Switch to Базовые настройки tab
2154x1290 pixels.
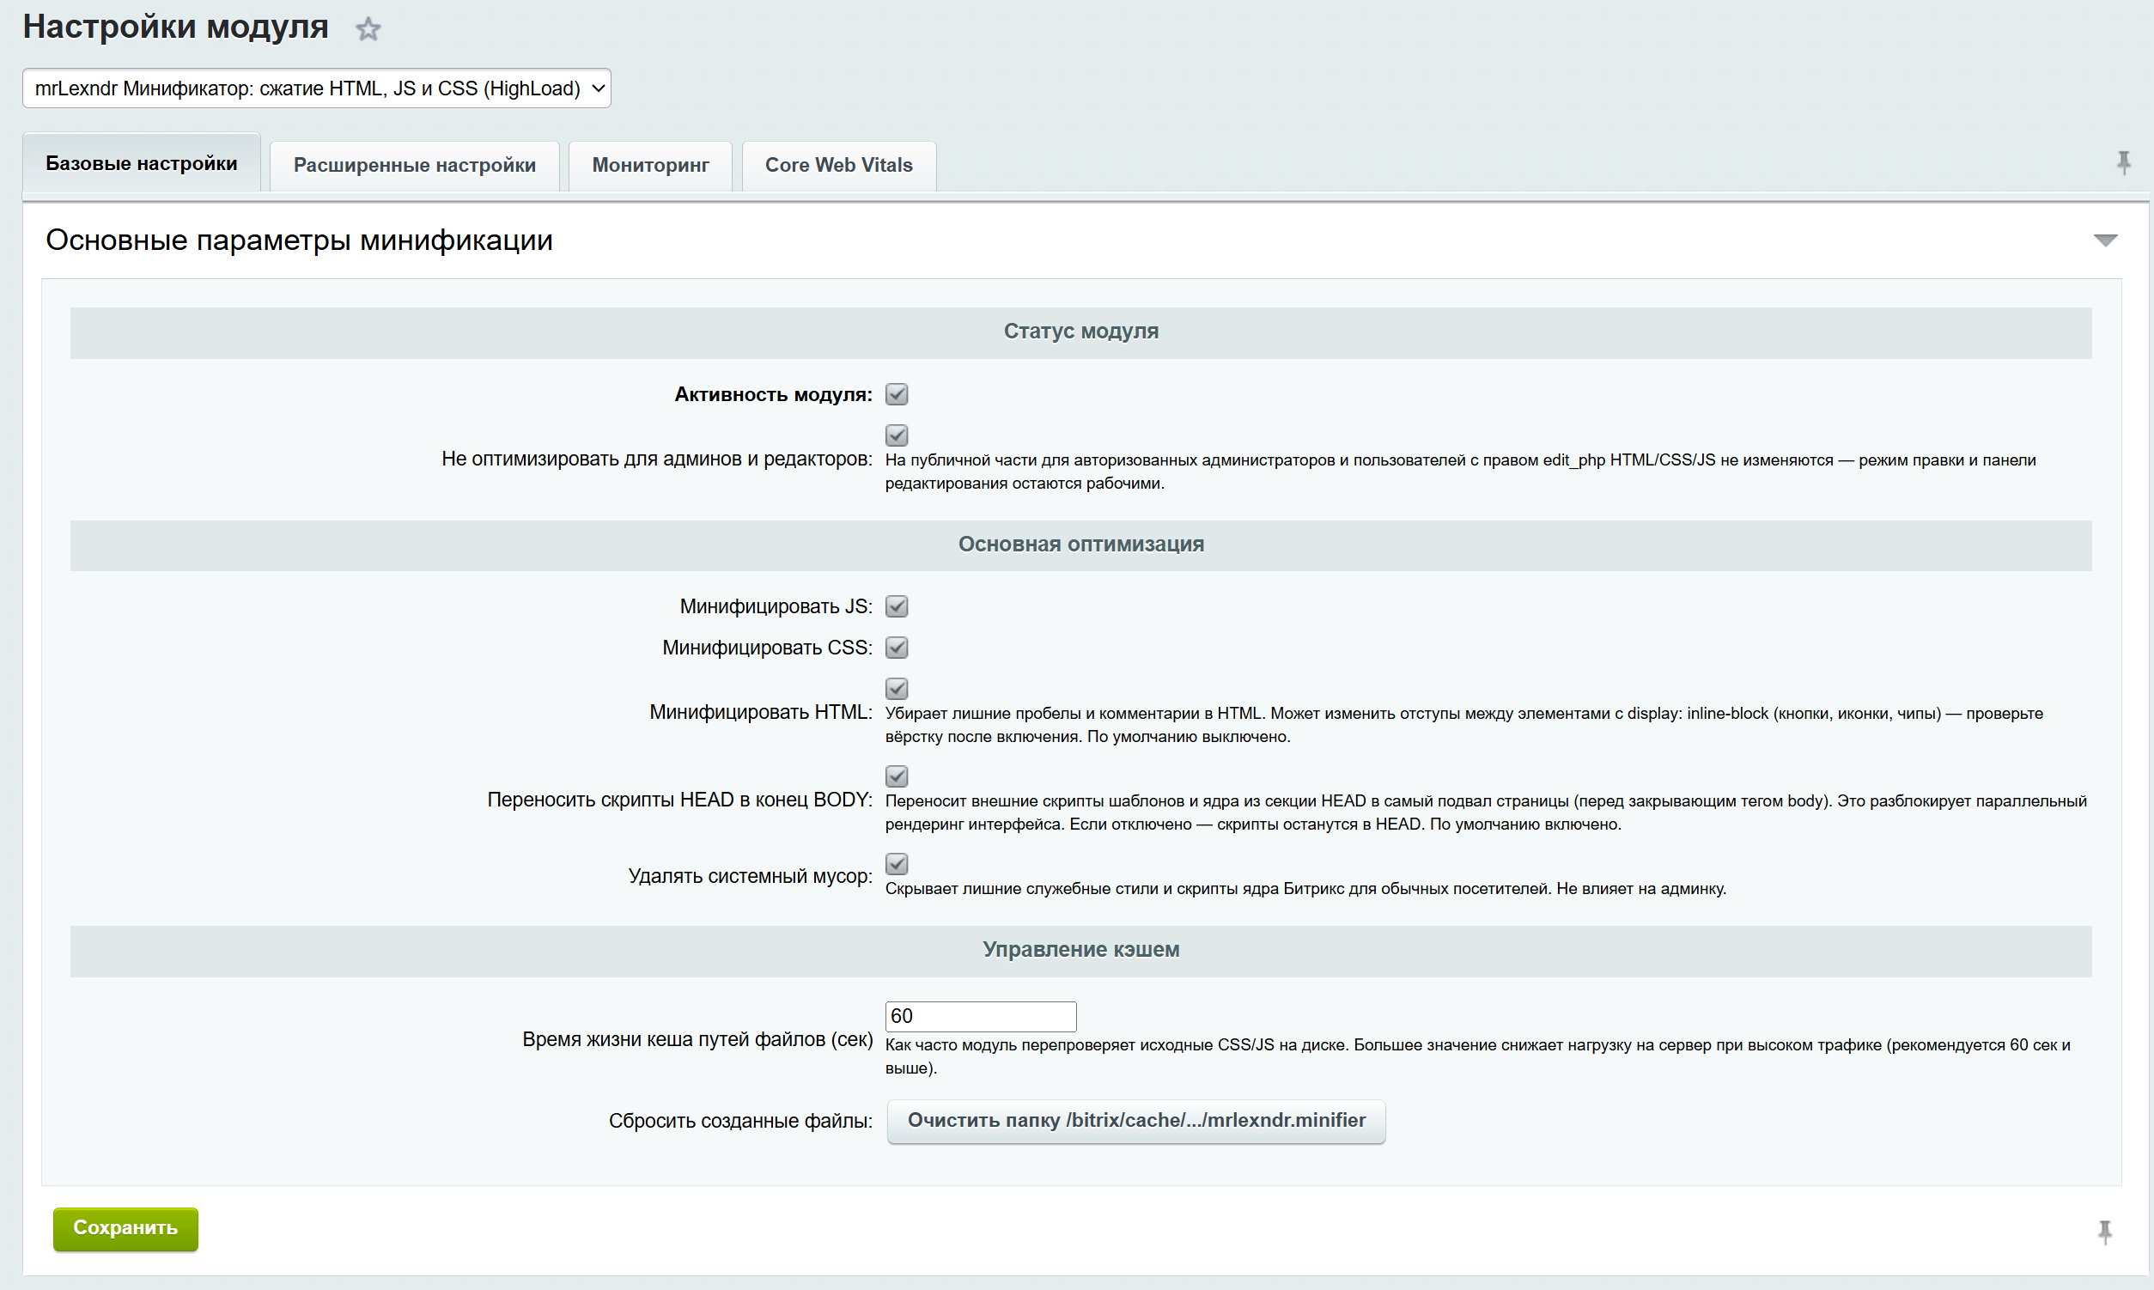click(142, 163)
